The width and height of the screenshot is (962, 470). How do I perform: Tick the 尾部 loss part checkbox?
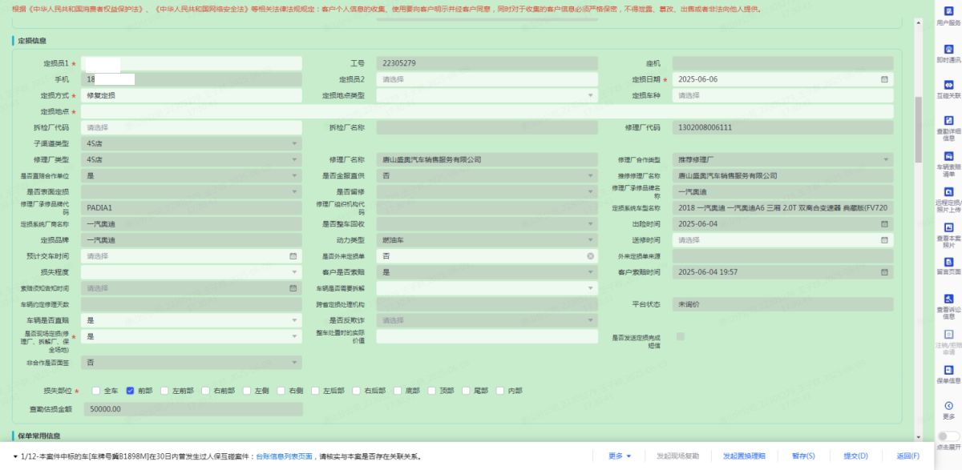point(467,391)
